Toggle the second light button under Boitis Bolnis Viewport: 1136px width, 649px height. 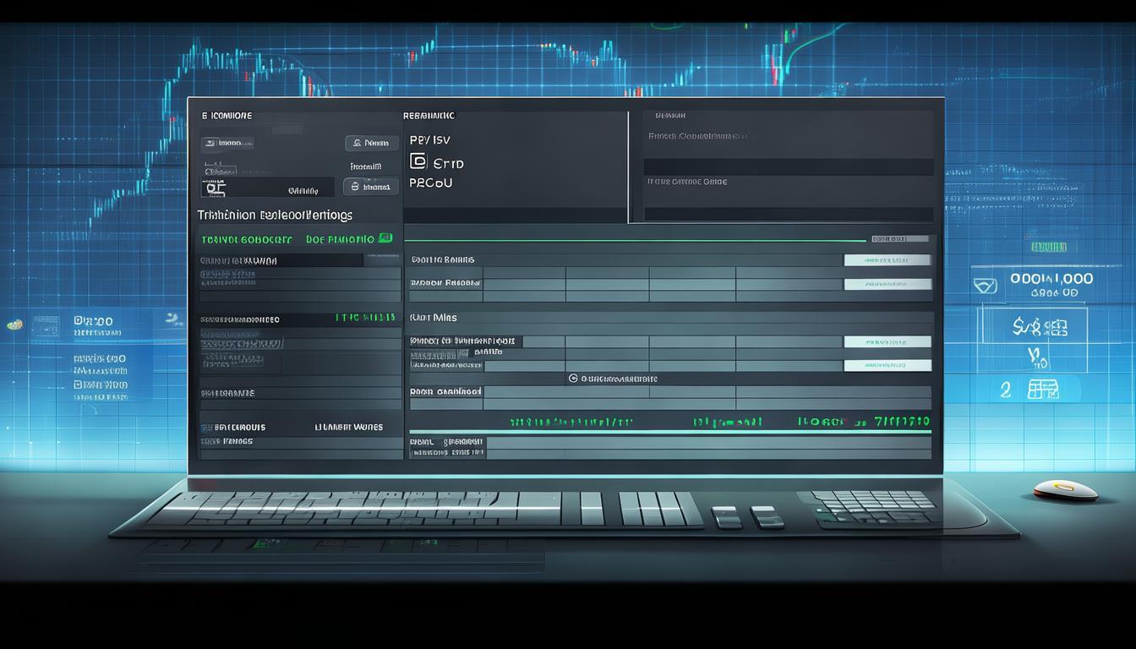(887, 285)
